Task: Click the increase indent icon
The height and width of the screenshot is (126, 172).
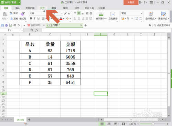Action: pos(91,13)
